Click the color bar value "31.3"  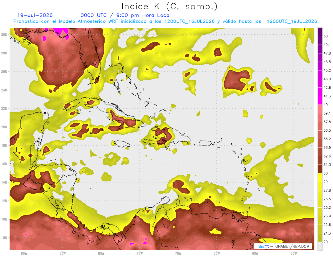click(327, 165)
